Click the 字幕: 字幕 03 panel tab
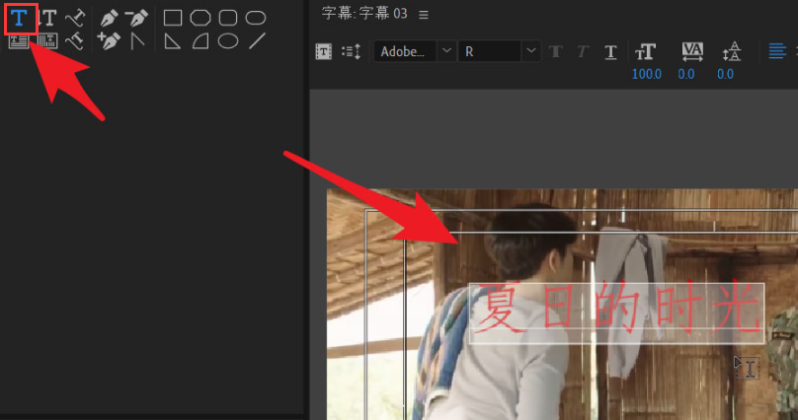Screen dimensions: 798x420 pyautogui.click(x=364, y=14)
